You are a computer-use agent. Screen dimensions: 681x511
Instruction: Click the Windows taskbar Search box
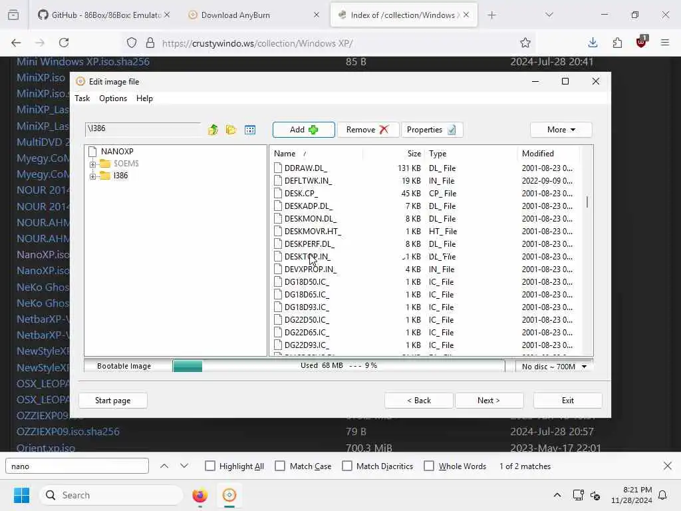pos(111,495)
